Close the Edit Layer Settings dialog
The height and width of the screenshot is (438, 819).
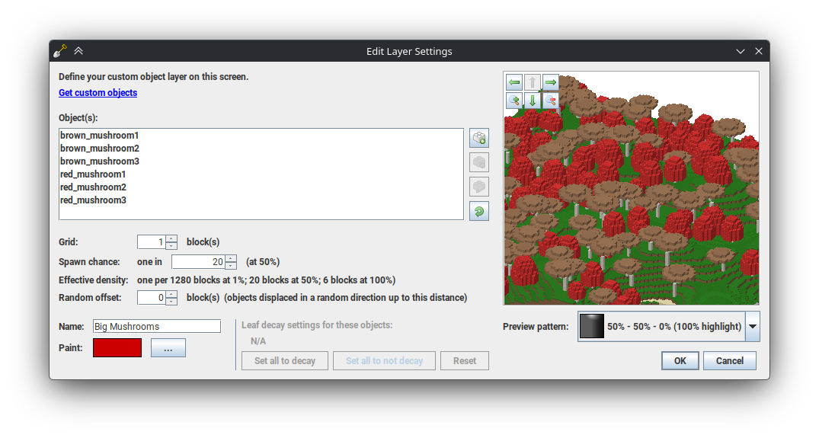click(758, 51)
